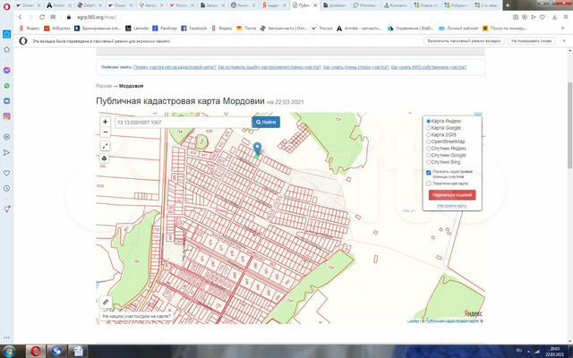Open the Windows Start button
Image resolution: width=573 pixels, height=358 pixels.
click(x=9, y=351)
